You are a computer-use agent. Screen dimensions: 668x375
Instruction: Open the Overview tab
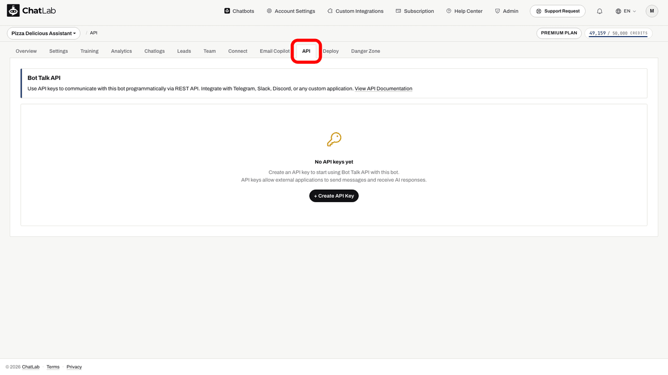pos(26,51)
